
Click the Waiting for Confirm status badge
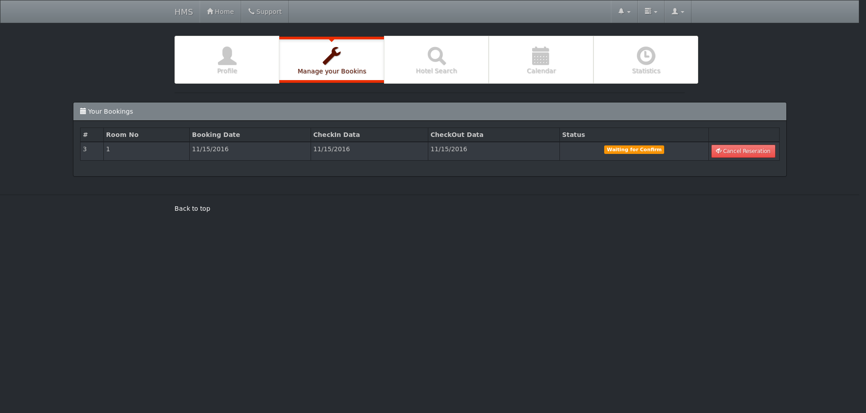click(634, 149)
